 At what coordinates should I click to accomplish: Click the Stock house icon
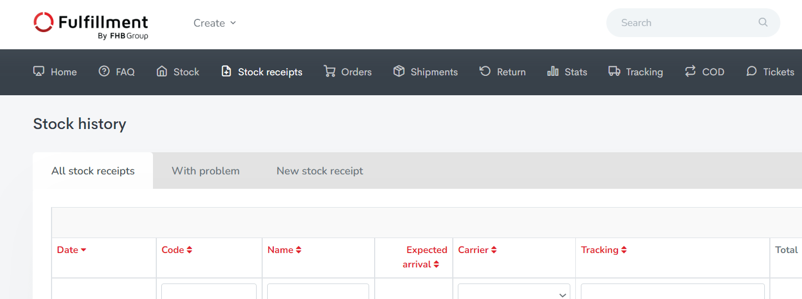click(162, 71)
